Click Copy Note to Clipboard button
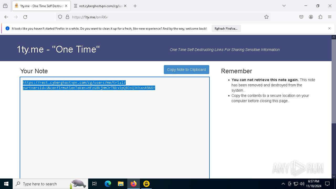 pyautogui.click(x=186, y=70)
